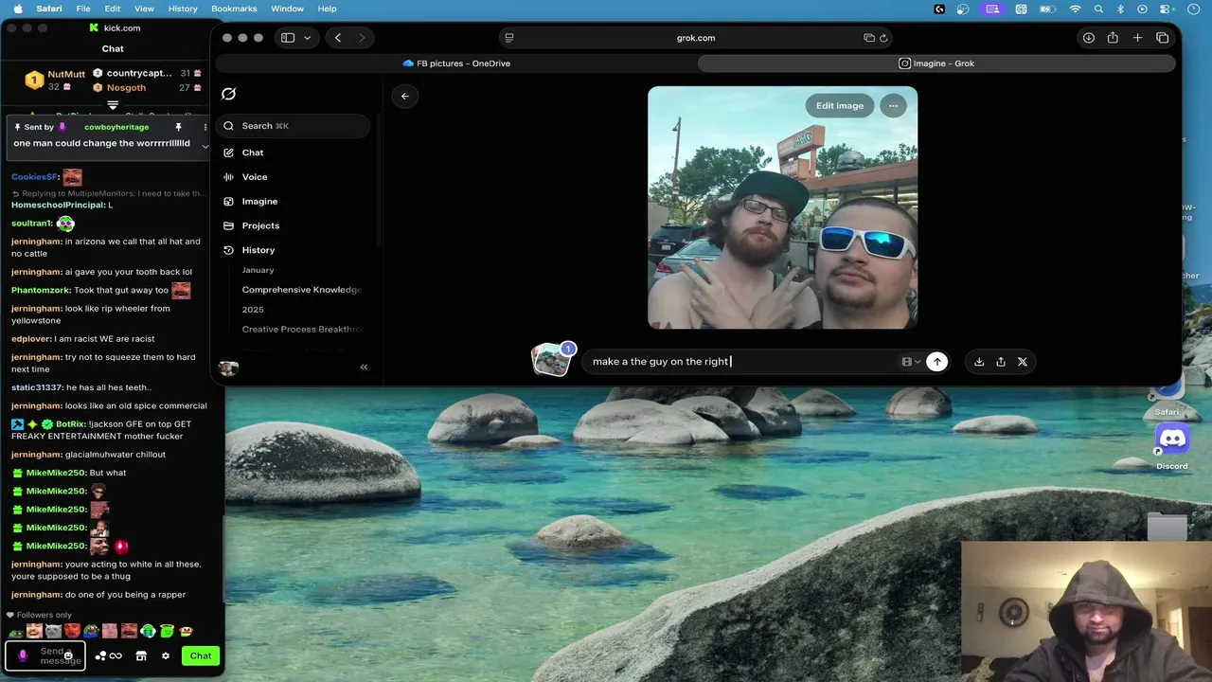Viewport: 1212px width, 682px height.
Task: Reload the grok.com page
Action: [x=883, y=38]
